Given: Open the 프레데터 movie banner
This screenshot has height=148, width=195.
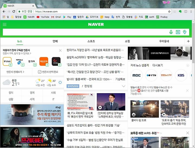Looking at the screenshot, I should [32, 137].
